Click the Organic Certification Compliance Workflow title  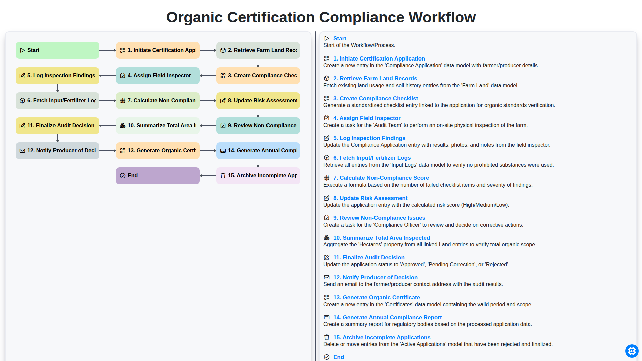[x=321, y=17]
